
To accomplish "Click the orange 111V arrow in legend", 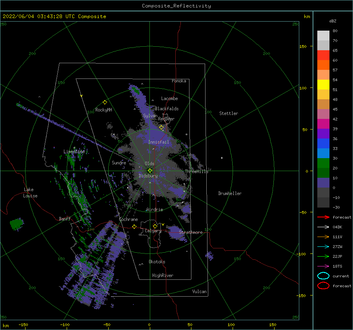I will (x=323, y=237).
